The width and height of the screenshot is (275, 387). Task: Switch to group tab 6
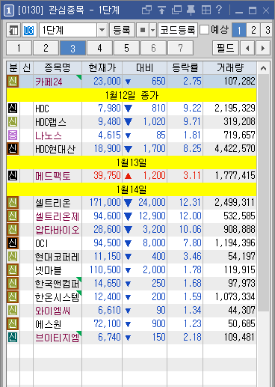153,48
